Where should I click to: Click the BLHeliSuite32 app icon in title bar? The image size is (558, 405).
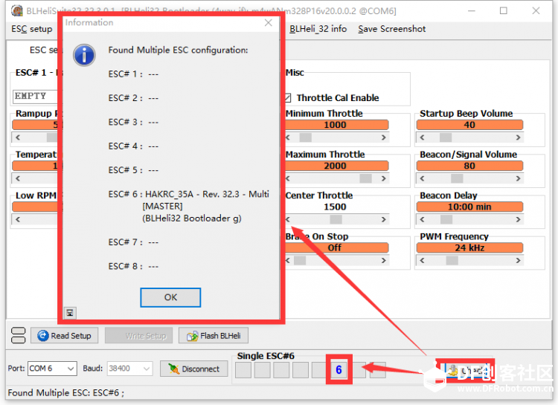pyautogui.click(x=16, y=10)
